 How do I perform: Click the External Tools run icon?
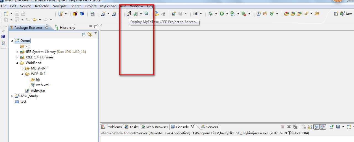click(x=244, y=13)
